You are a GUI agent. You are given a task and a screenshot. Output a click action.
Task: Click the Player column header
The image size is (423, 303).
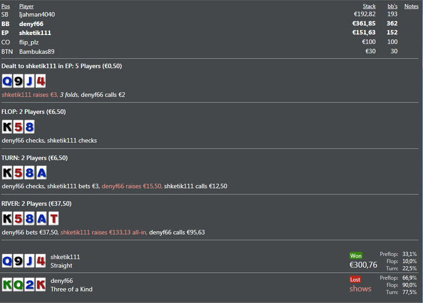(27, 6)
